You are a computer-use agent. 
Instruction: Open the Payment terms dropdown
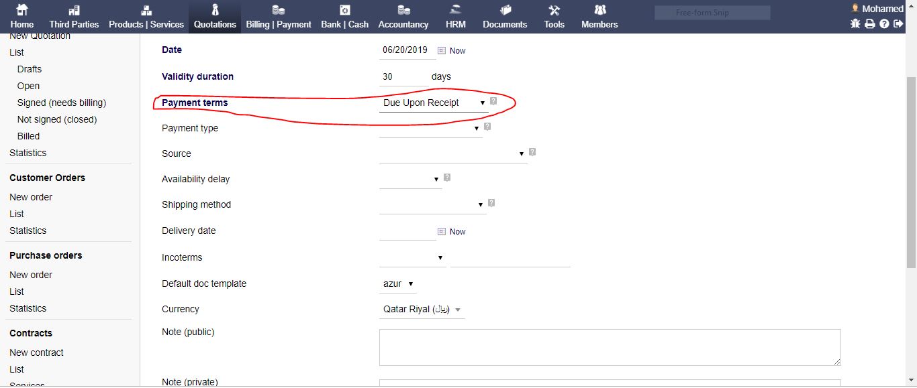[433, 103]
